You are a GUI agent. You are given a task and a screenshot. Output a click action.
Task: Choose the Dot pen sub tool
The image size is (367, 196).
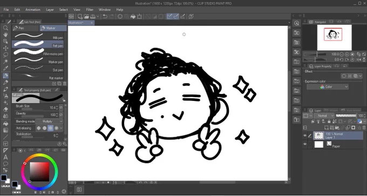38,68
